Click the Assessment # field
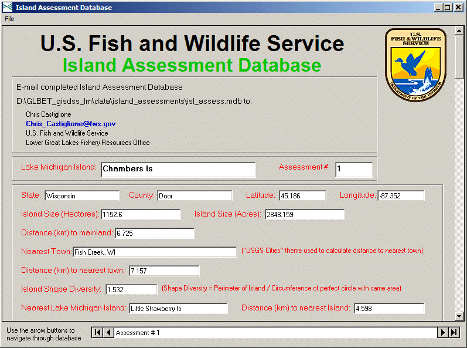The image size is (467, 348). (x=354, y=170)
